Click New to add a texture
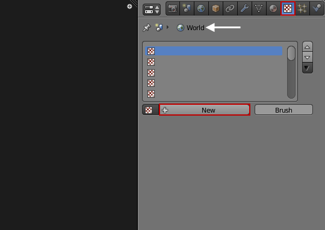This screenshot has width=325, height=230. [205, 110]
